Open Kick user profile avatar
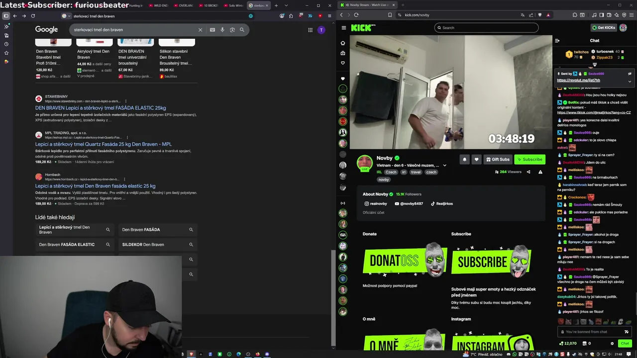Viewport: 637px width, 358px height. [x=623, y=28]
